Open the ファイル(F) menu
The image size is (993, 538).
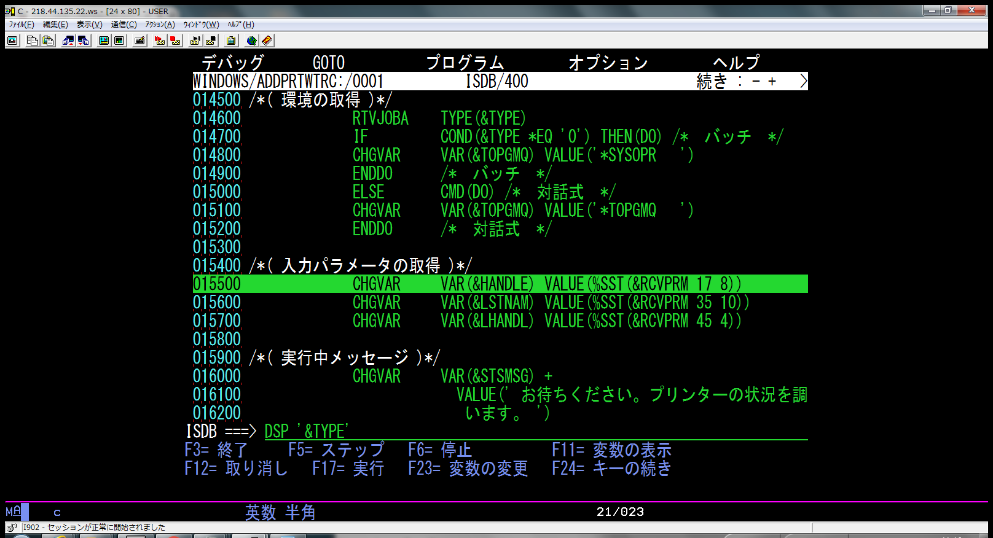[x=22, y=25]
